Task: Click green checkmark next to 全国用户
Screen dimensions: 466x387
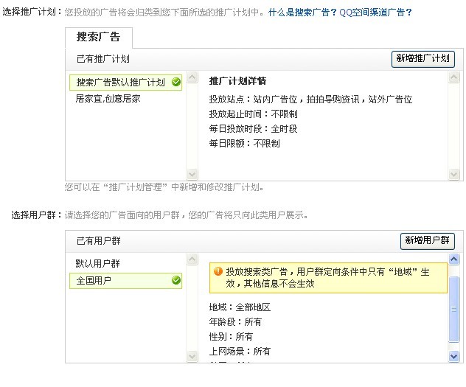Action: click(x=176, y=280)
